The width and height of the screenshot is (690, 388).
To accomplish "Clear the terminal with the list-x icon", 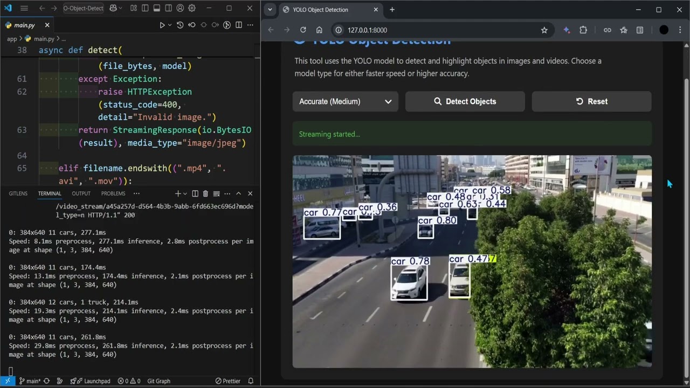I will 216,193.
